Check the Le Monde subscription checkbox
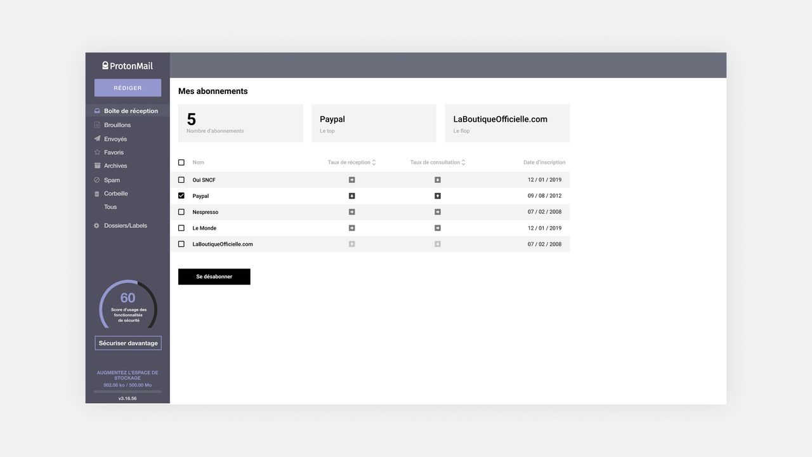This screenshot has height=457, width=812. point(181,228)
